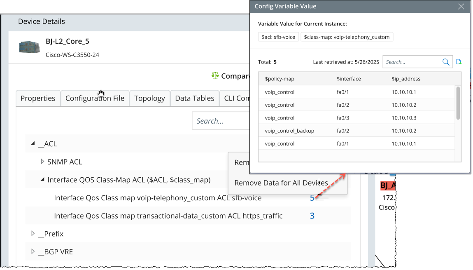Expand the __Prefix section
The image size is (473, 270).
[x=33, y=233]
